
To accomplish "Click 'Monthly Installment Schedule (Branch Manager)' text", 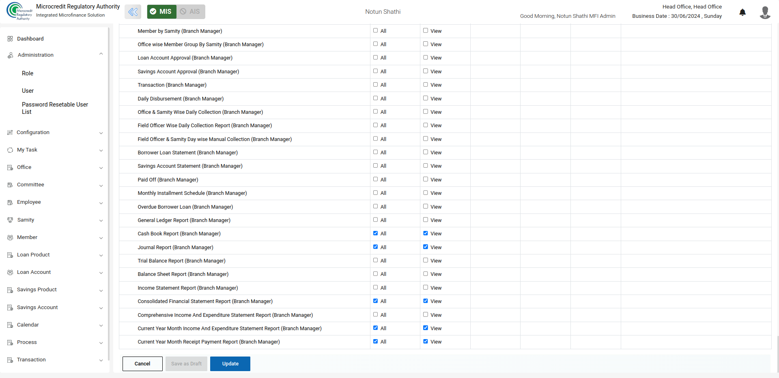I will [192, 193].
